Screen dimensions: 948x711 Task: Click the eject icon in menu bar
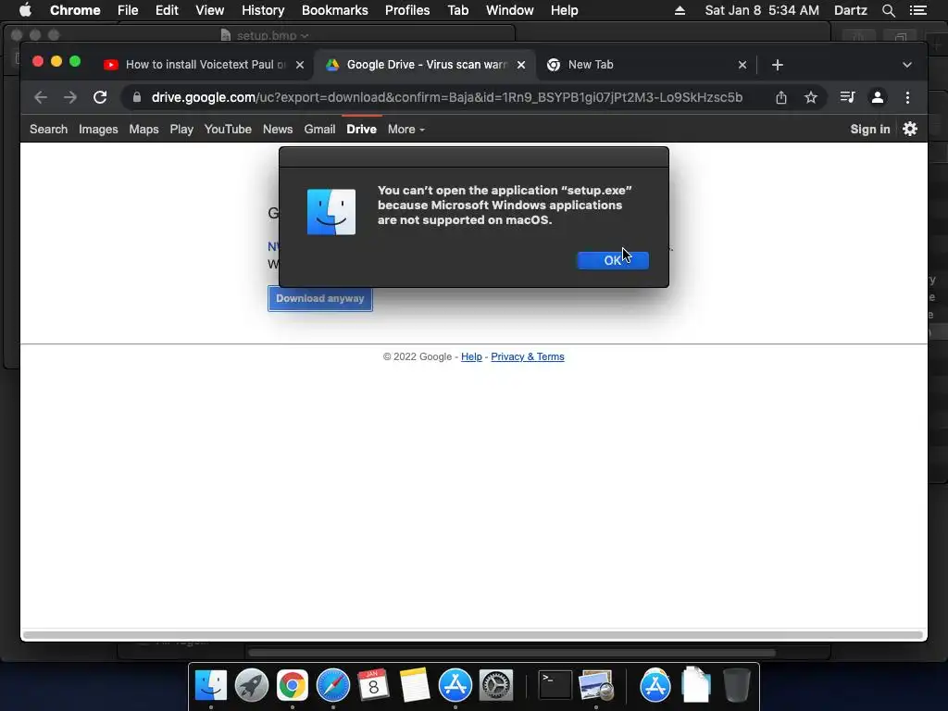[680, 10]
